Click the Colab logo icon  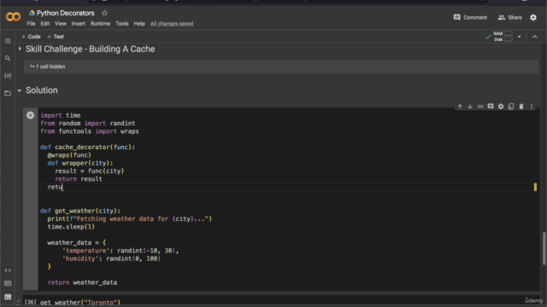[x=14, y=16]
